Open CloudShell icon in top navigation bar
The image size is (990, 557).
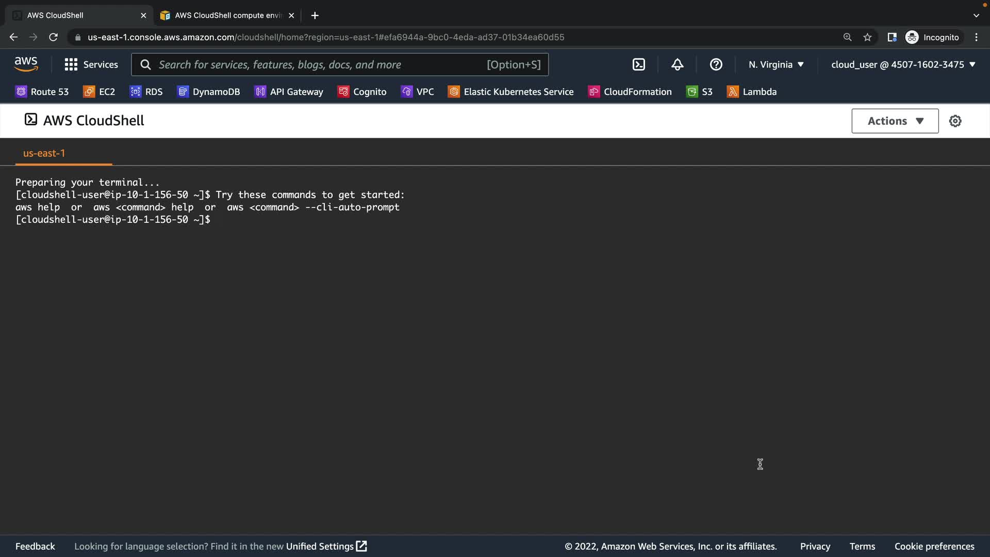click(638, 64)
